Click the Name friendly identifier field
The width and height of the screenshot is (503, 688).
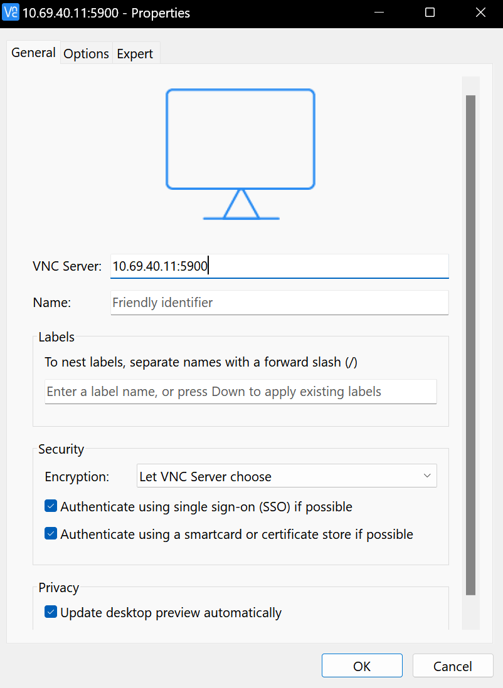coord(279,302)
